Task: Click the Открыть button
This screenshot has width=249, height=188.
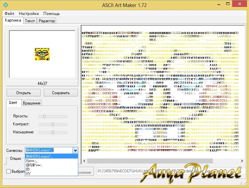Action: coord(24,93)
